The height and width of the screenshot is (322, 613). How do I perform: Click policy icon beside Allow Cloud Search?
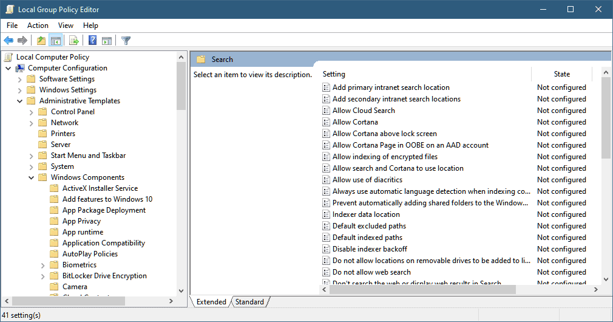coord(326,111)
